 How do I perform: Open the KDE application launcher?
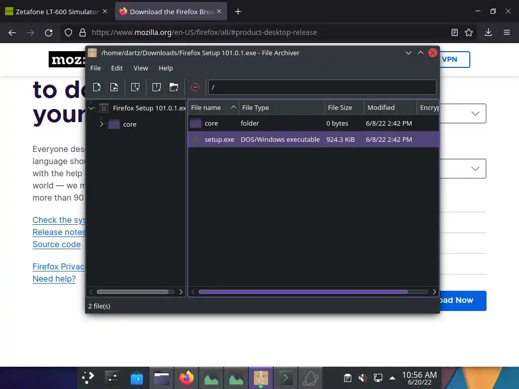[x=88, y=378]
